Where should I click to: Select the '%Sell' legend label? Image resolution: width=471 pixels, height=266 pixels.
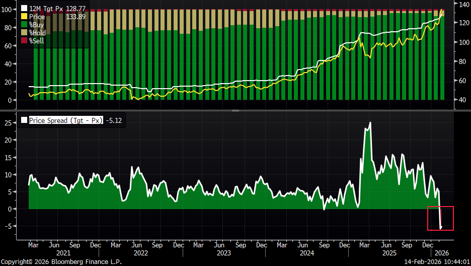(x=36, y=41)
